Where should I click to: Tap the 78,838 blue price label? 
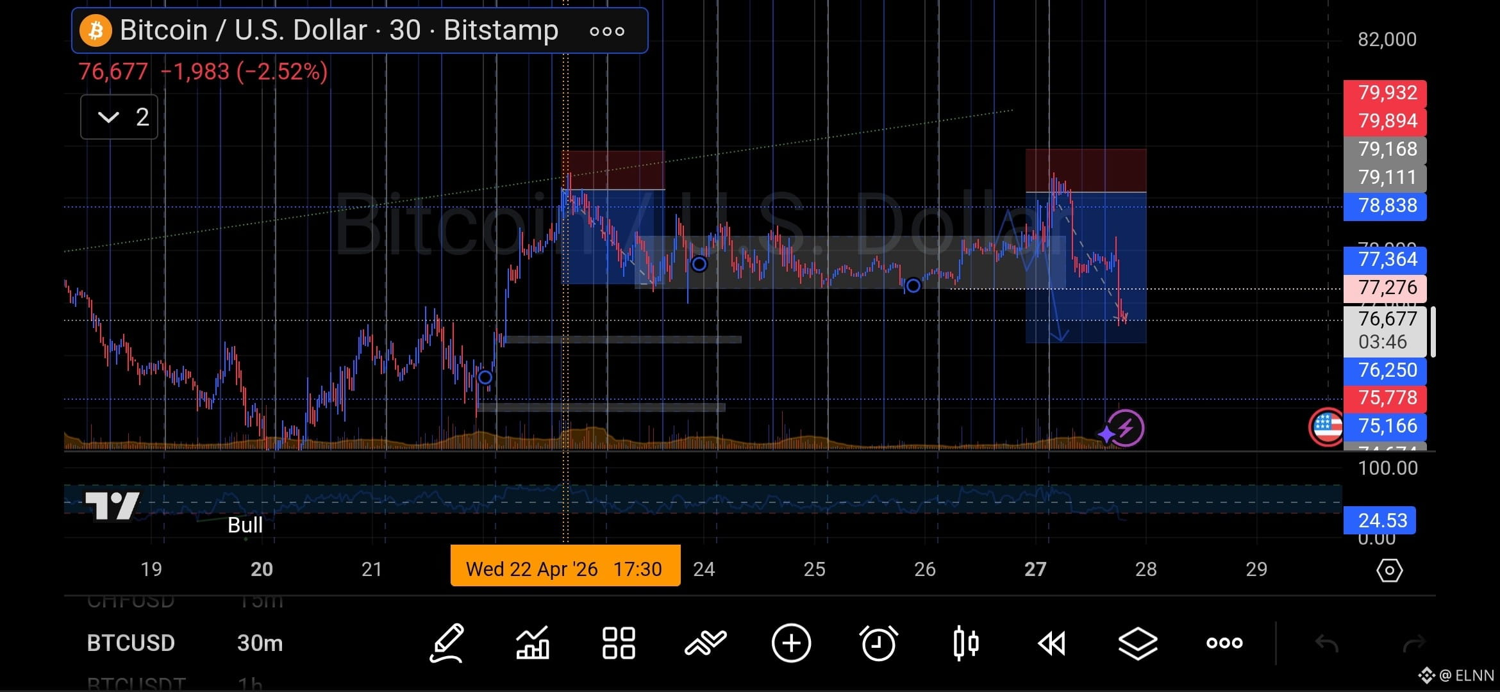(x=1385, y=206)
